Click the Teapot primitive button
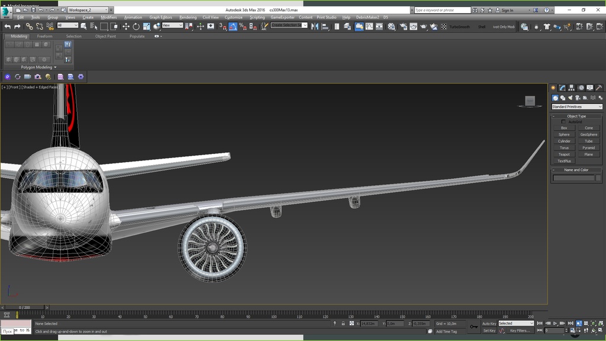The width and height of the screenshot is (606, 341). point(564,155)
